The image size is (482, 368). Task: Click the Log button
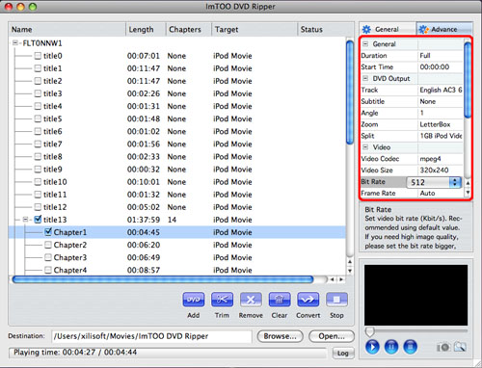[343, 353]
